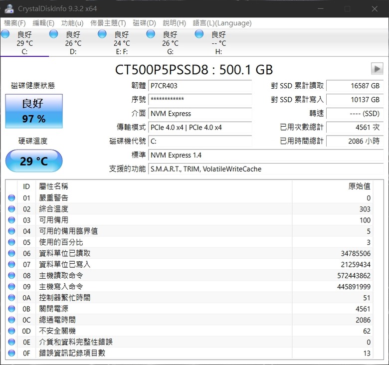Click the supported features field with S.M.A.R.T., TRIM
The height and width of the screenshot is (365, 389).
tap(266, 169)
